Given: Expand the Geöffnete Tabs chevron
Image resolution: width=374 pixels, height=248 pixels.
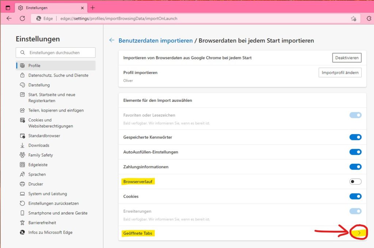Looking at the screenshot, I should pyautogui.click(x=359, y=233).
